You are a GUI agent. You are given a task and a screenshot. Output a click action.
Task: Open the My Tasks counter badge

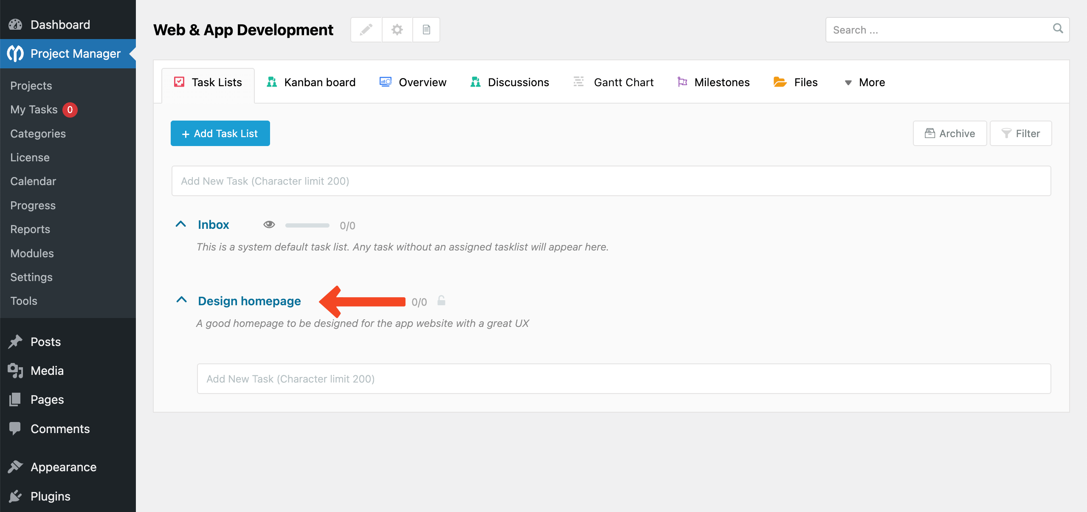click(70, 110)
